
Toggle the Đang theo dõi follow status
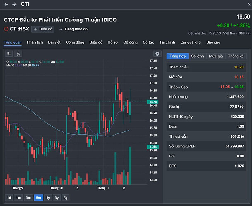pos(74,29)
